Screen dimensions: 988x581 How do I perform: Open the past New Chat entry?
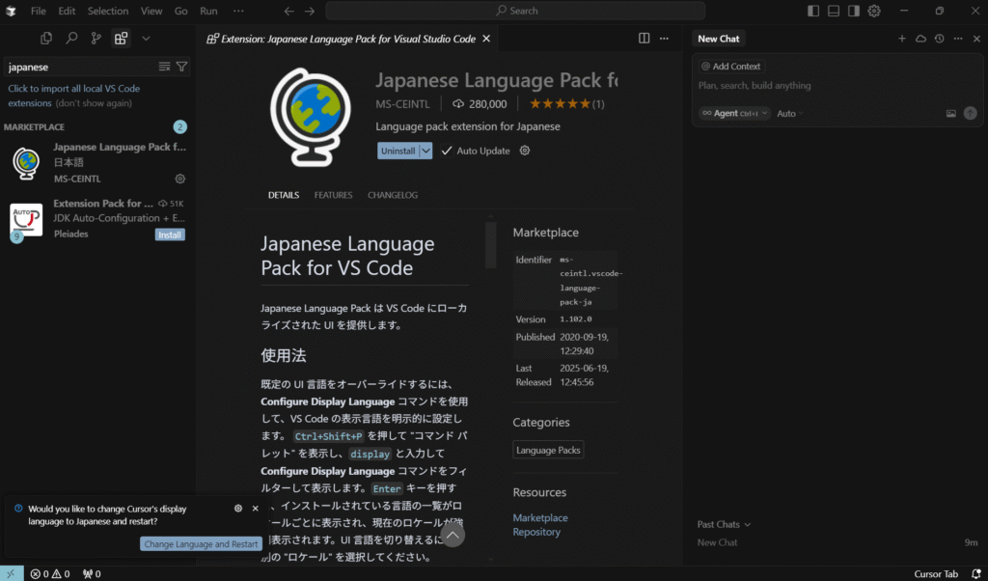pyautogui.click(x=837, y=542)
